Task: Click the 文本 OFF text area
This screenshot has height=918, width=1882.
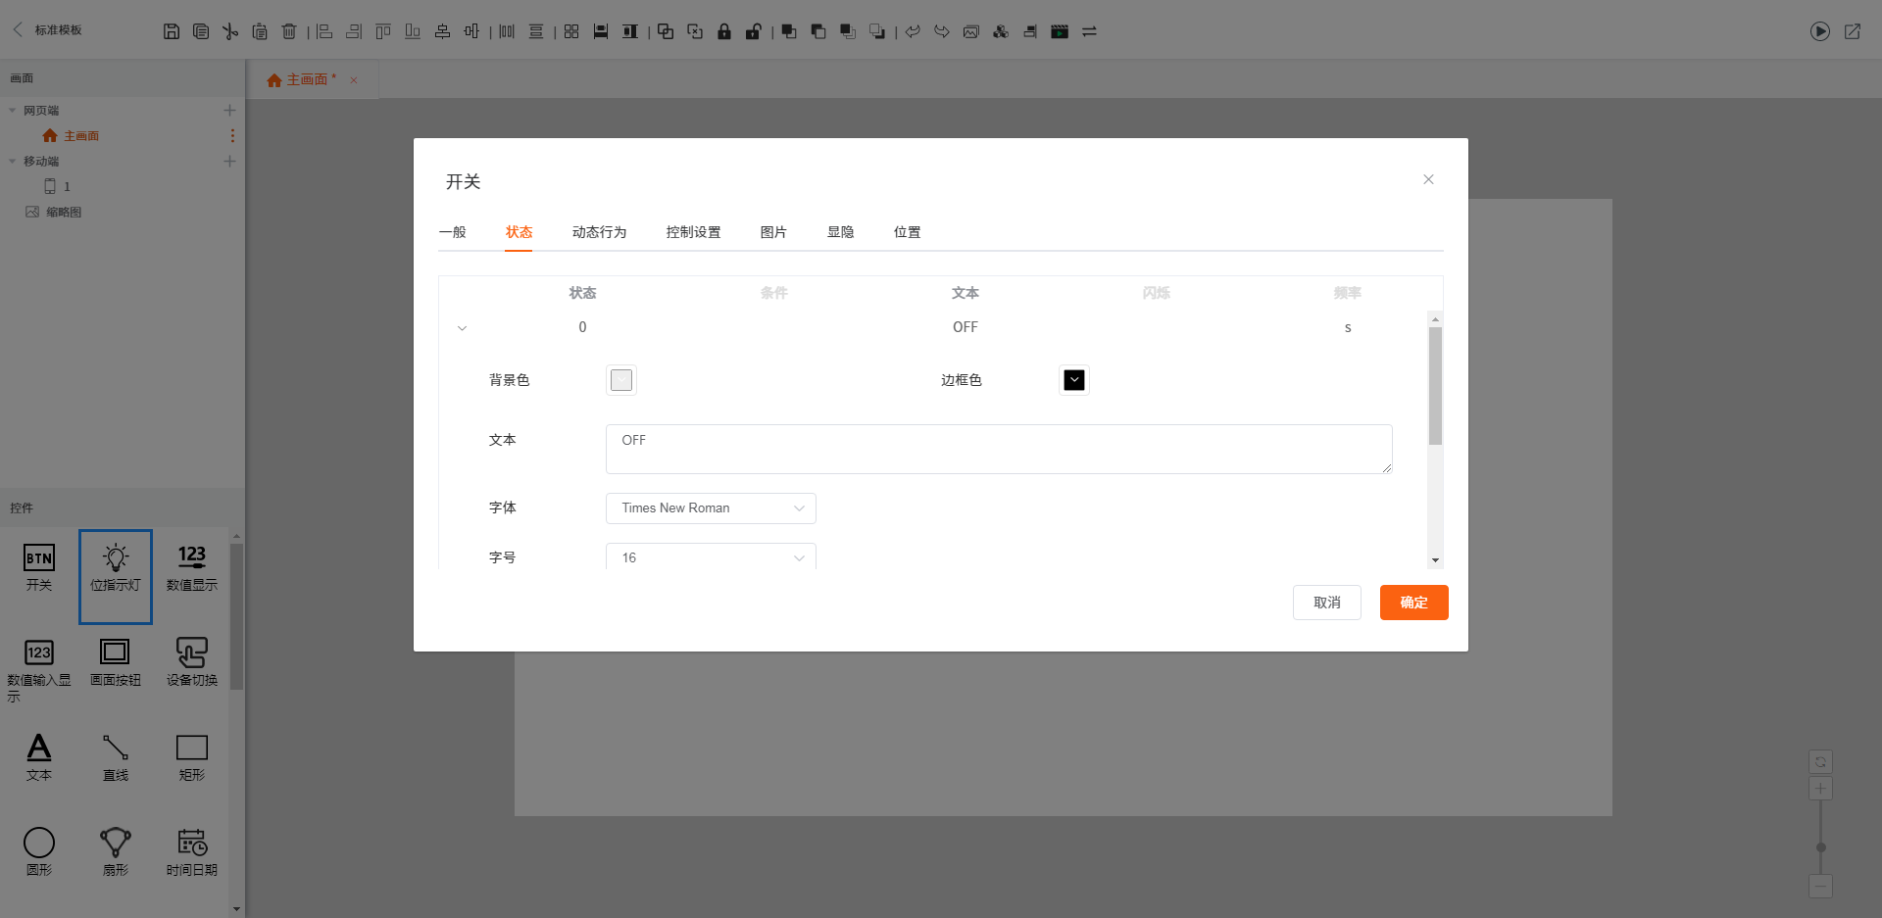Action: coord(999,449)
